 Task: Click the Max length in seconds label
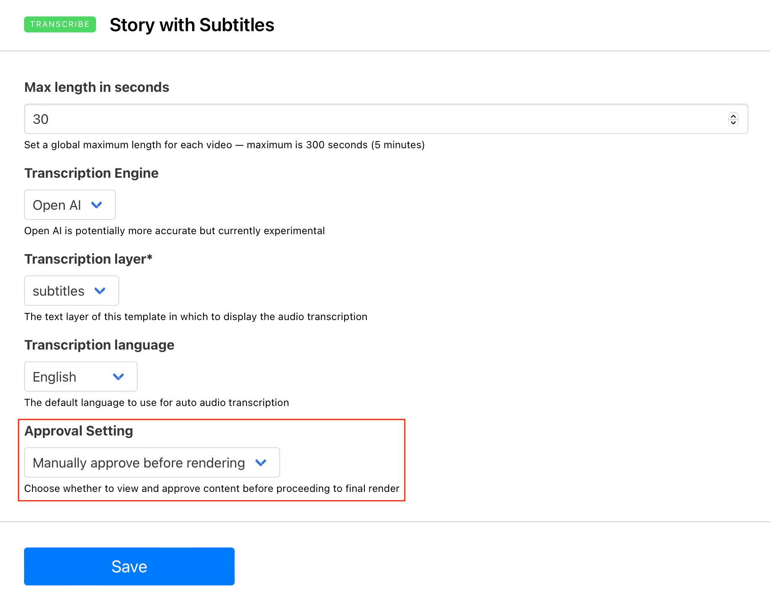point(97,87)
